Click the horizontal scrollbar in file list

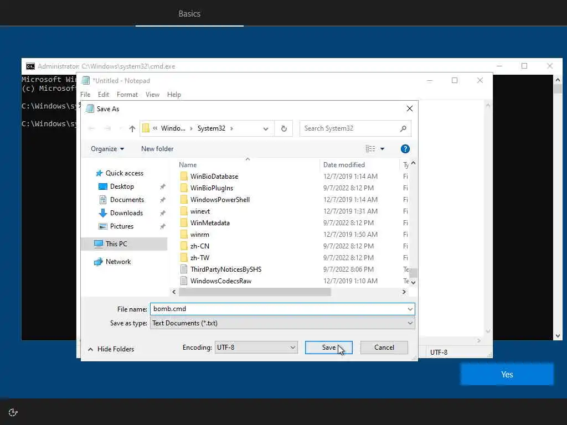coord(255,292)
